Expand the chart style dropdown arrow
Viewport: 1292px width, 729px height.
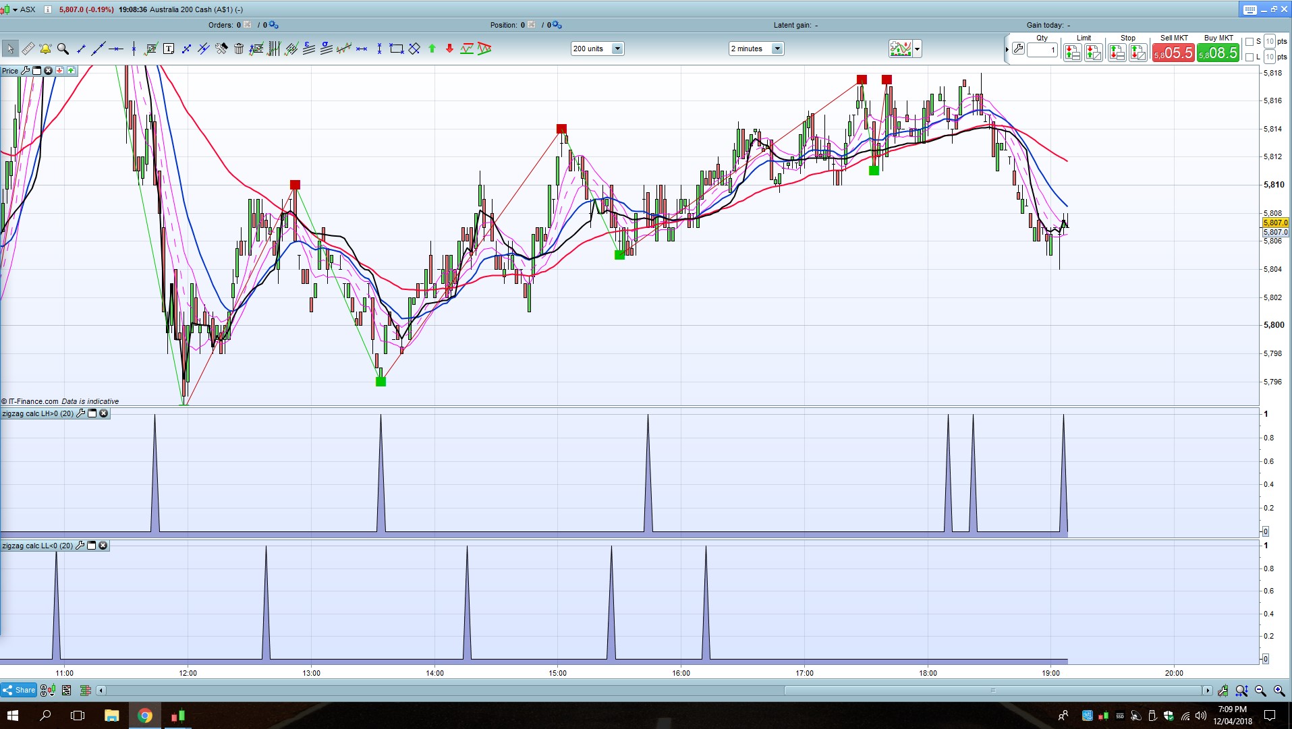pyautogui.click(x=917, y=49)
